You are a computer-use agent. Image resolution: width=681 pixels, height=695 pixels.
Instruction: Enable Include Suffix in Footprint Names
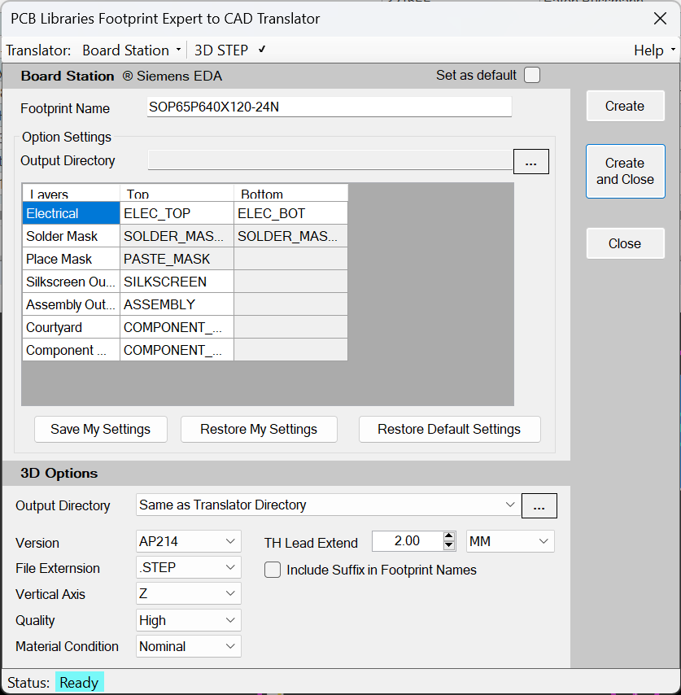[273, 570]
